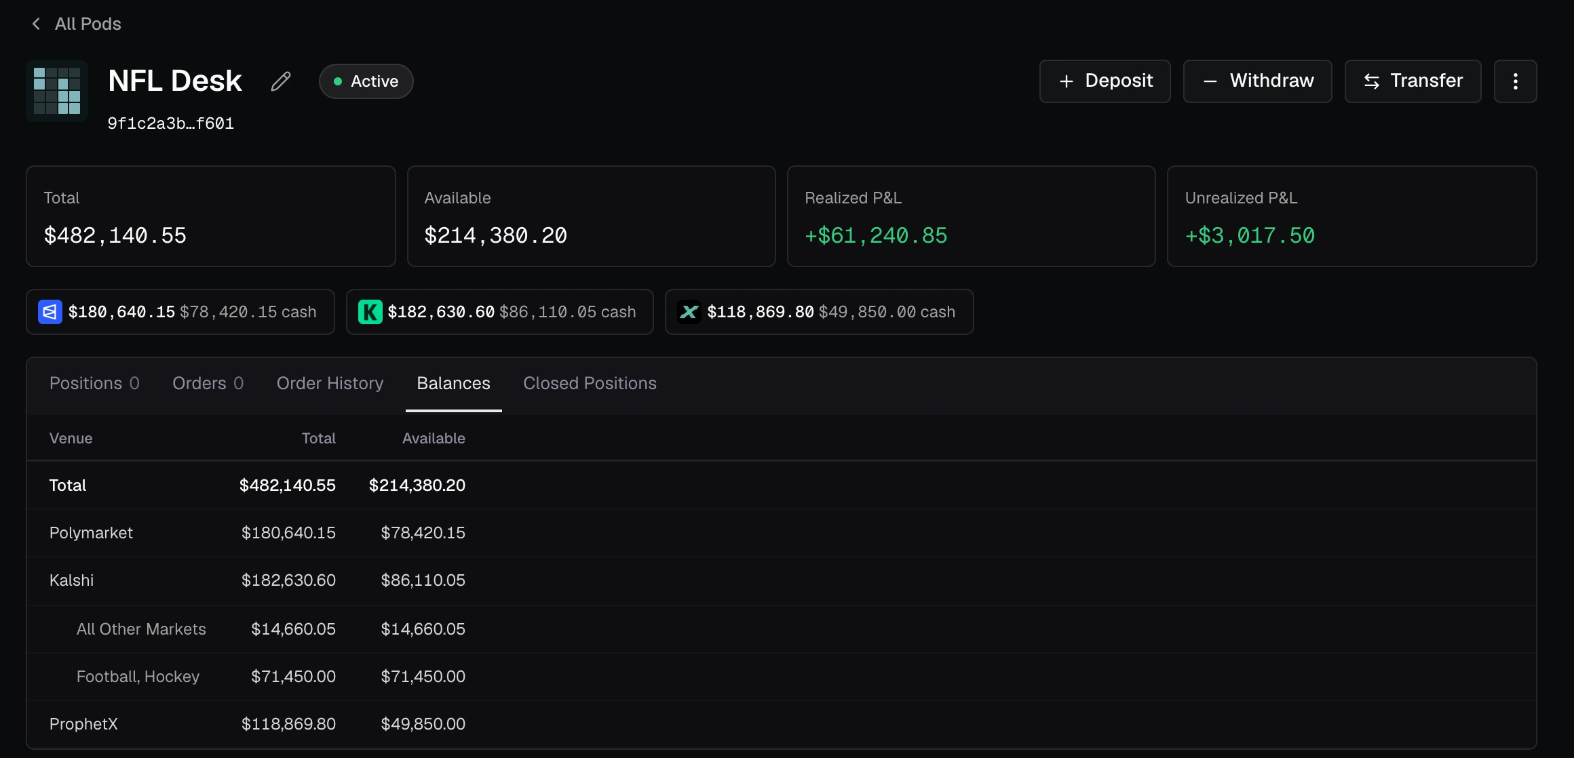Click the ProphetX logo chip icon
Viewport: 1574px width, 758px height.
coord(689,312)
